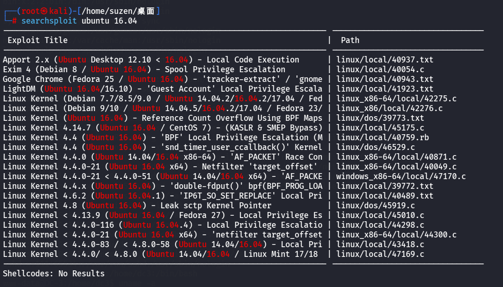Click path 'linux/dos/39773.txt'
This screenshot has height=287, width=503.
pos(380,118)
